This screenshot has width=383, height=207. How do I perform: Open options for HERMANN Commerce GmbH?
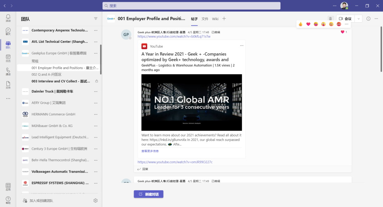tap(96, 114)
